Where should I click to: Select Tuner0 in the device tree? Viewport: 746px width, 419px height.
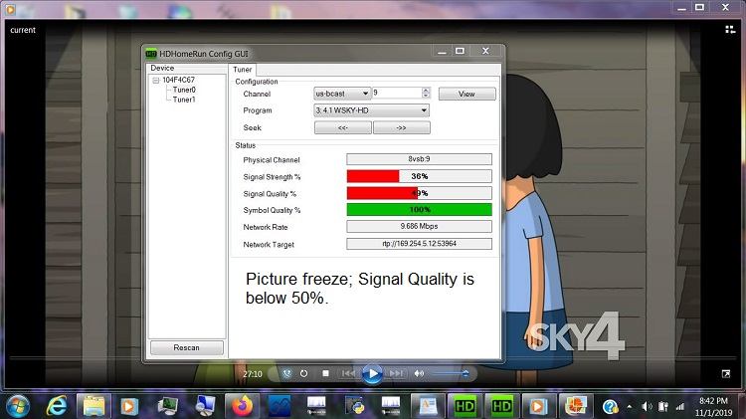pos(184,90)
